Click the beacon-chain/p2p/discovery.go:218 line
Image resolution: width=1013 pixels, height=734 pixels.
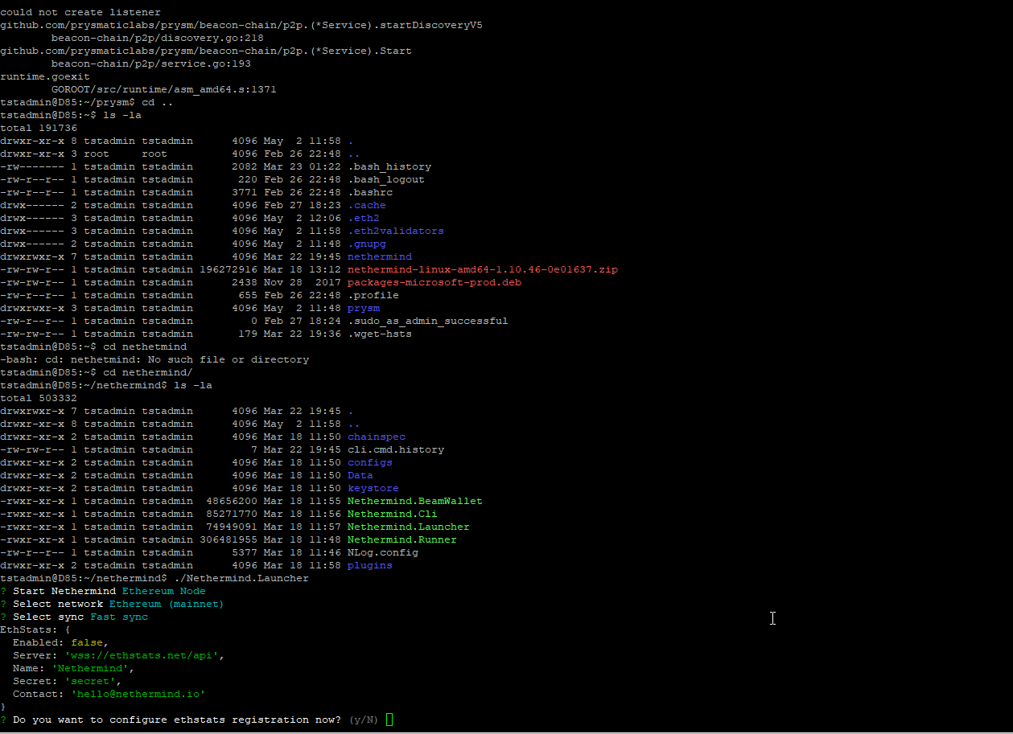[158, 38]
